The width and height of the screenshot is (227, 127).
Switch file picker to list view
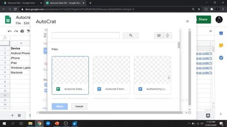[159, 36]
